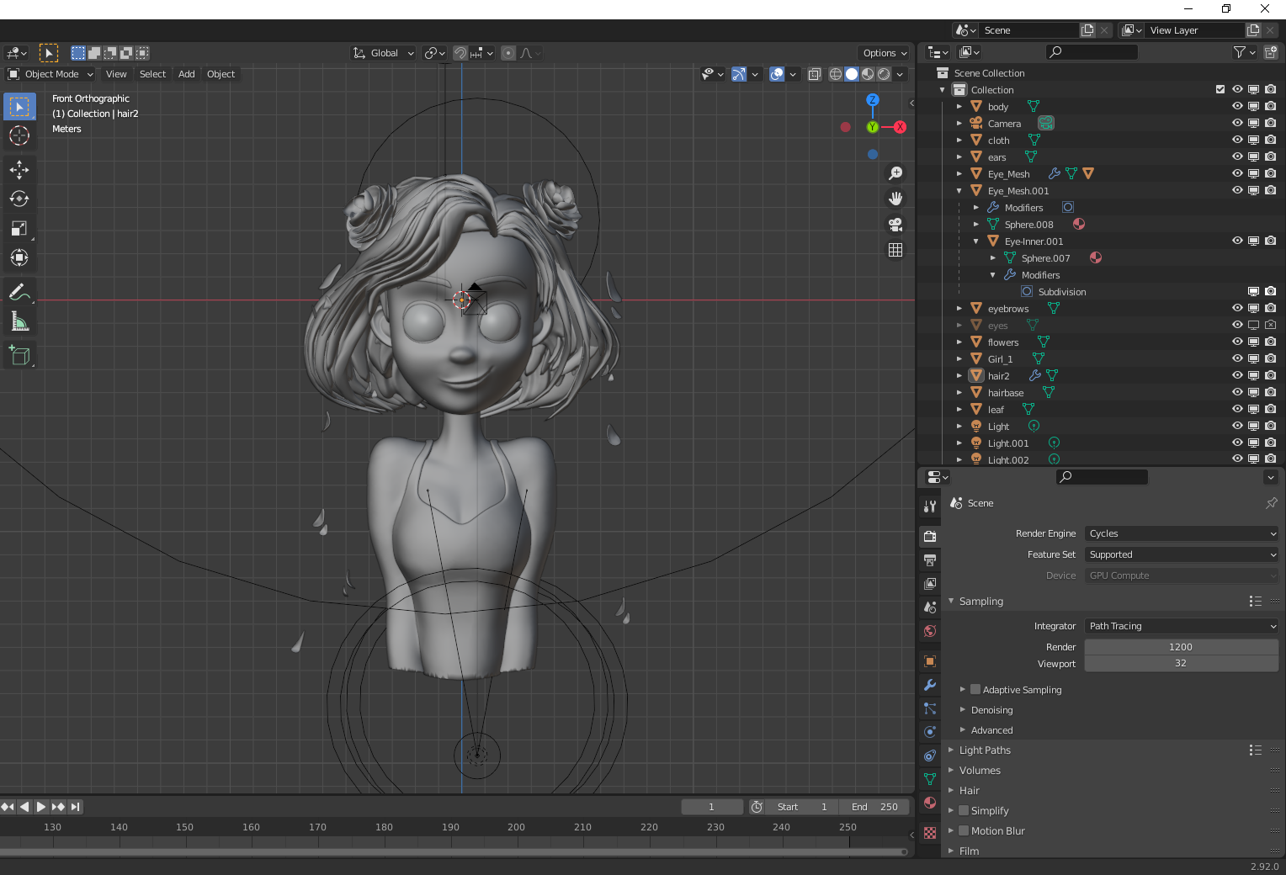Expand the Light Paths panel
This screenshot has height=875, width=1286.
(x=985, y=750)
